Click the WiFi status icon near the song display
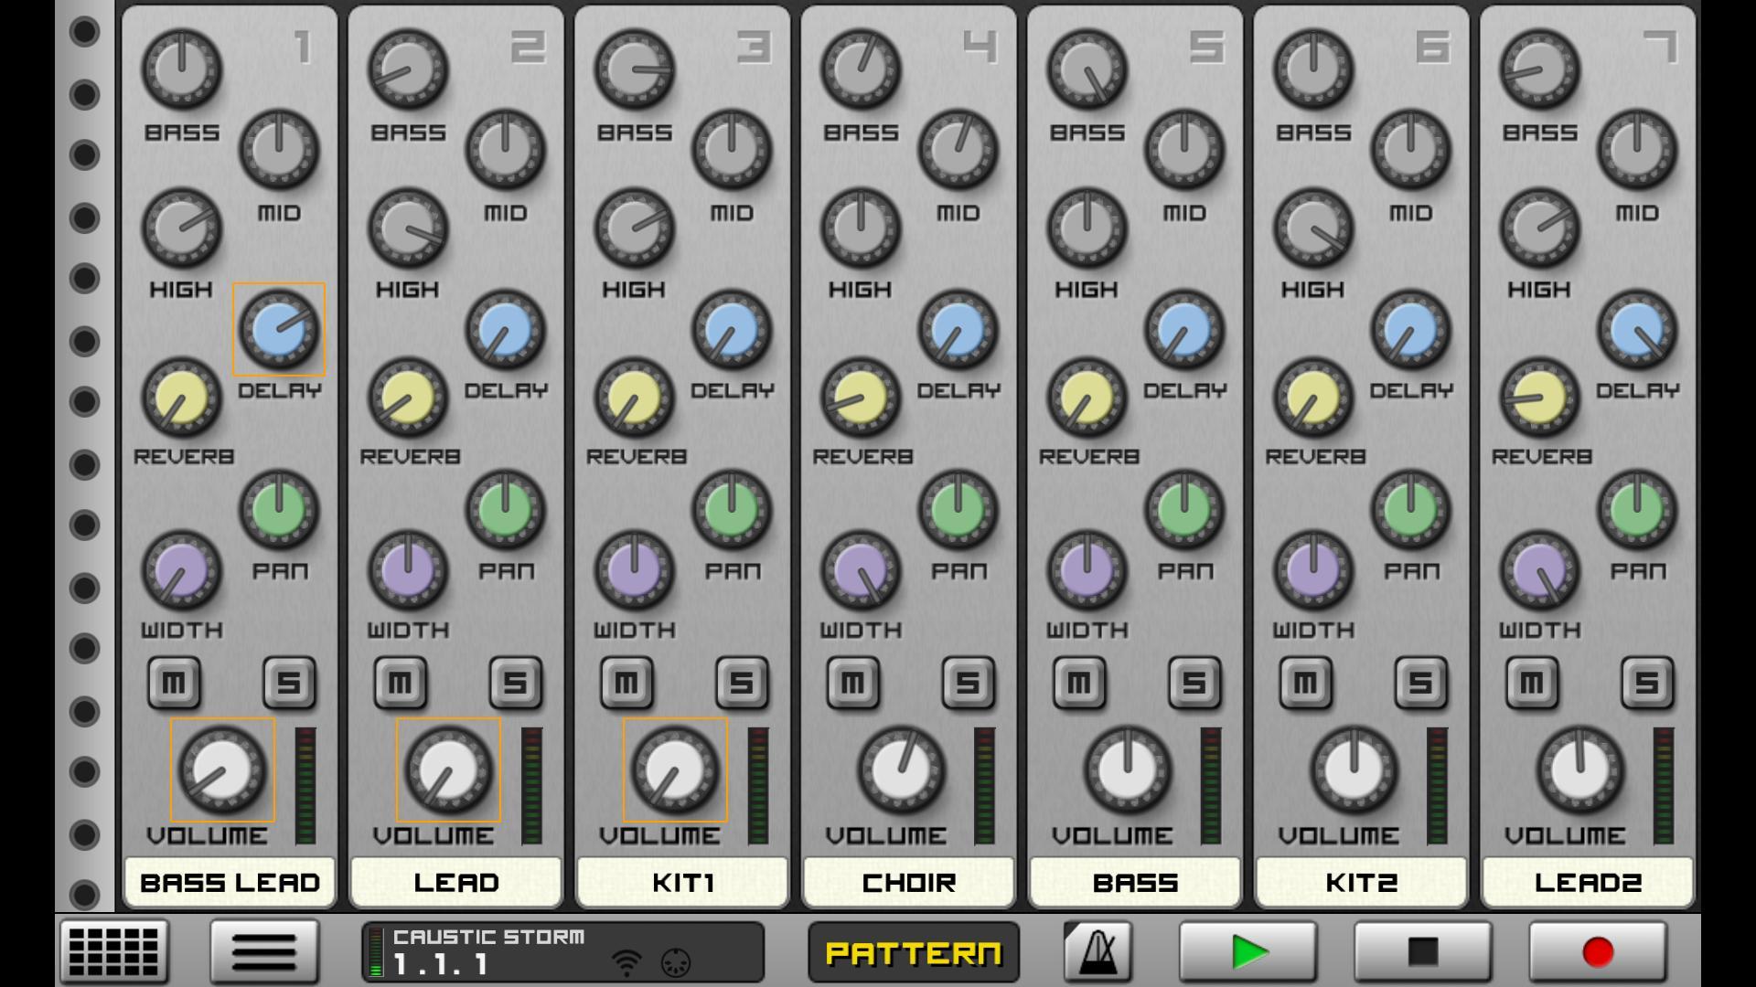 [627, 960]
